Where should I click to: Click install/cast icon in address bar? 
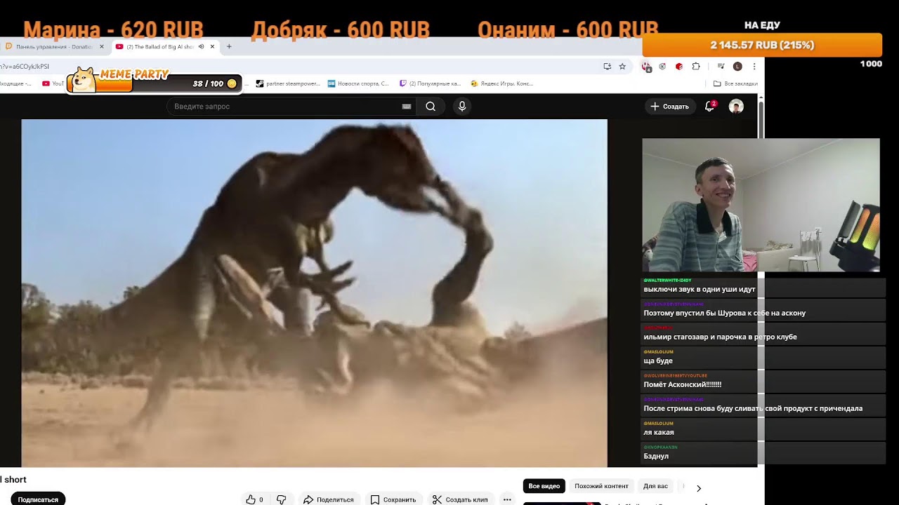(608, 67)
